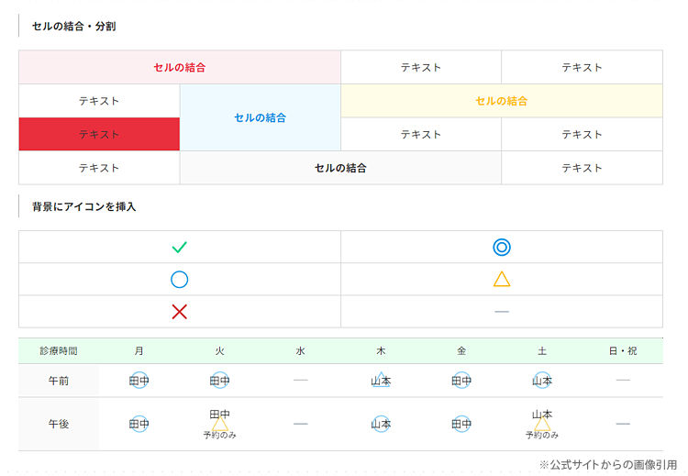Click the gray dash icon in the icon table
The height and width of the screenshot is (476, 688).
pyautogui.click(x=502, y=312)
